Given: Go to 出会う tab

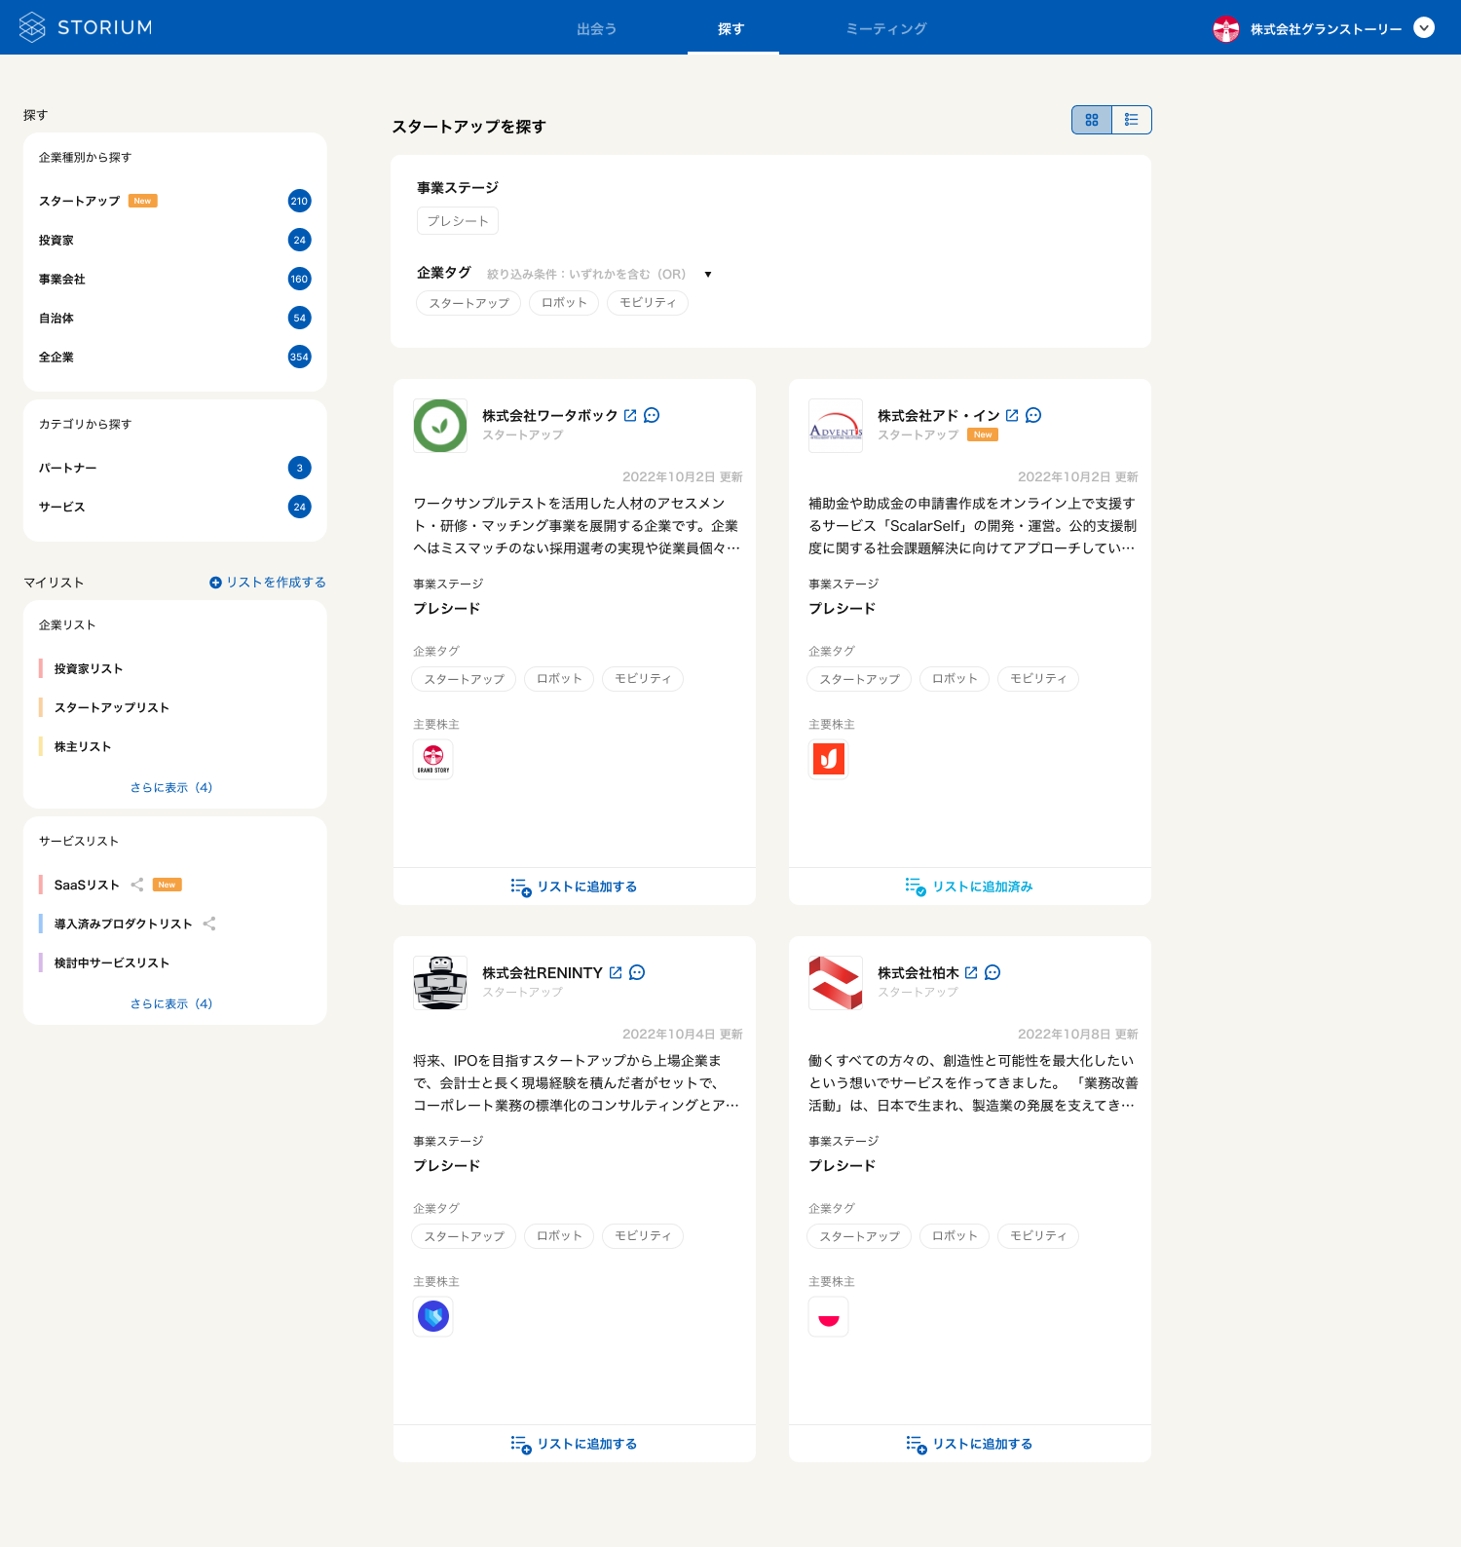Looking at the screenshot, I should coord(596,29).
